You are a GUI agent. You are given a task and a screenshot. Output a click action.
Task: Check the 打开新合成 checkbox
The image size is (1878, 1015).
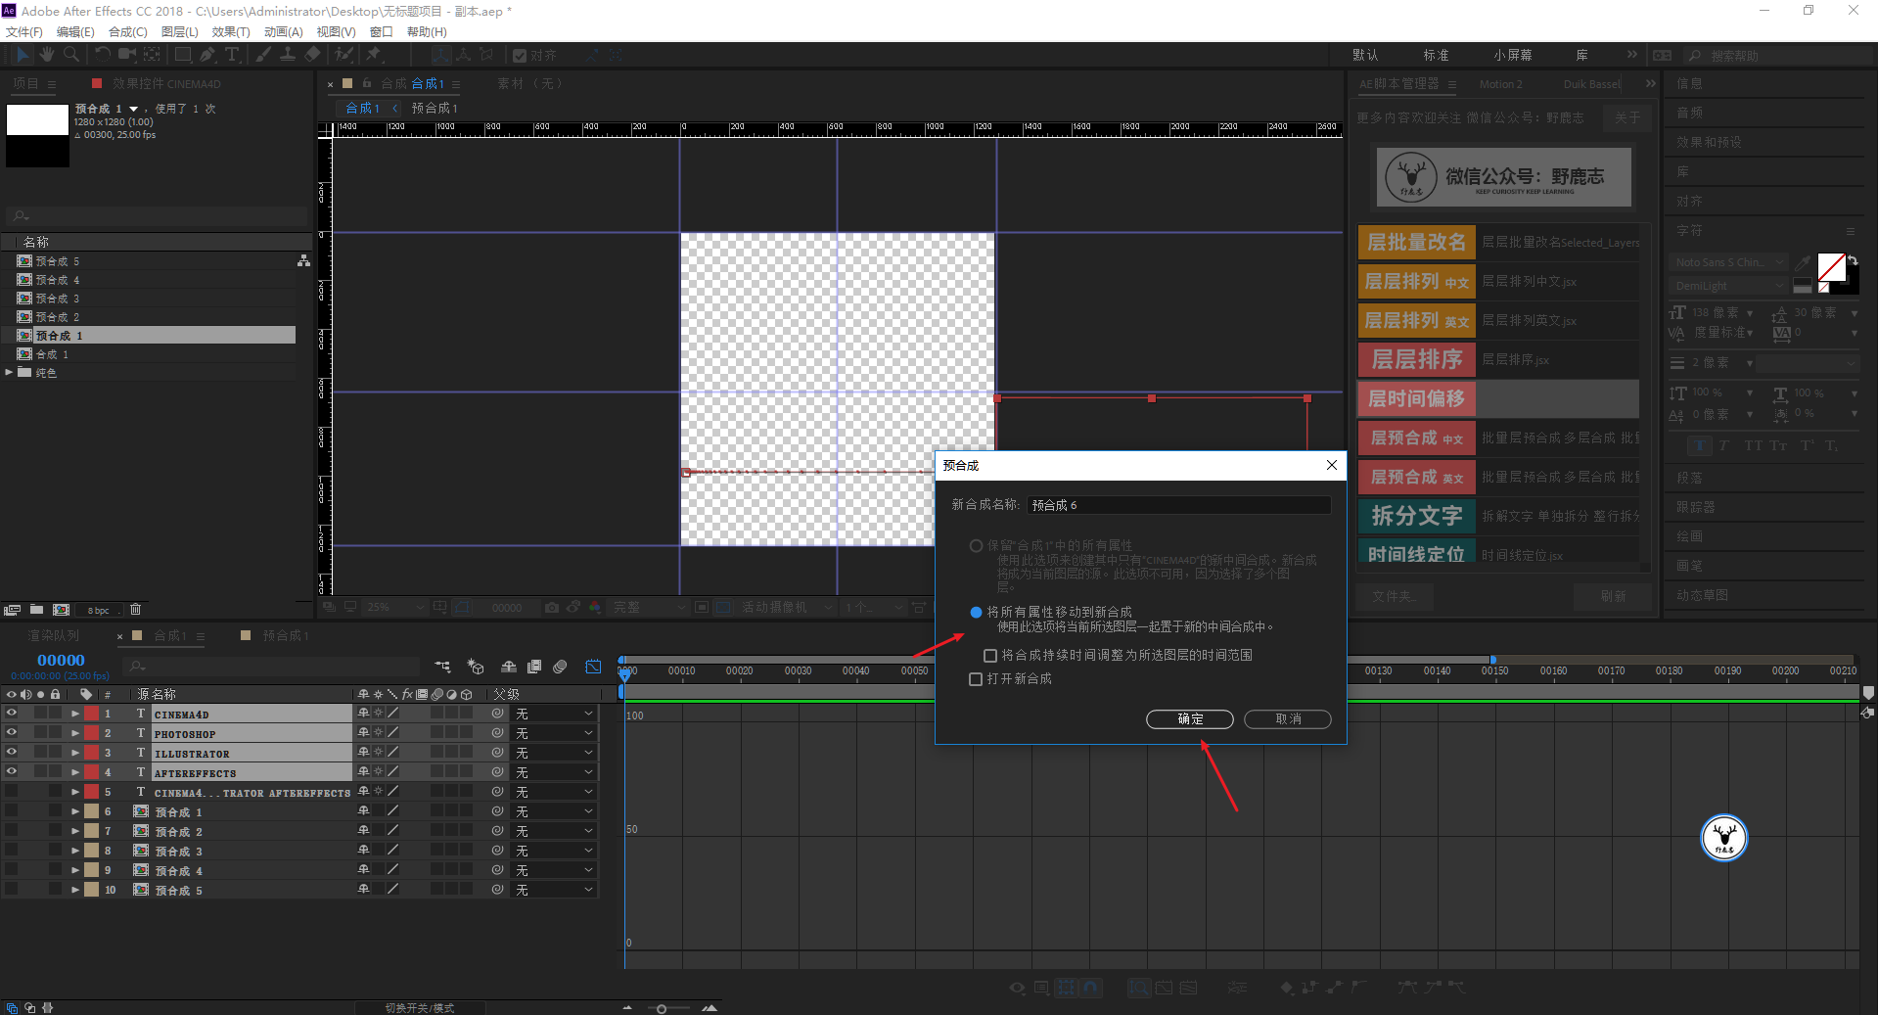[x=976, y=679]
